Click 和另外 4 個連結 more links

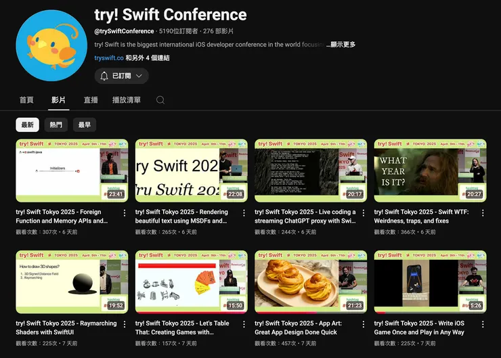(148, 58)
